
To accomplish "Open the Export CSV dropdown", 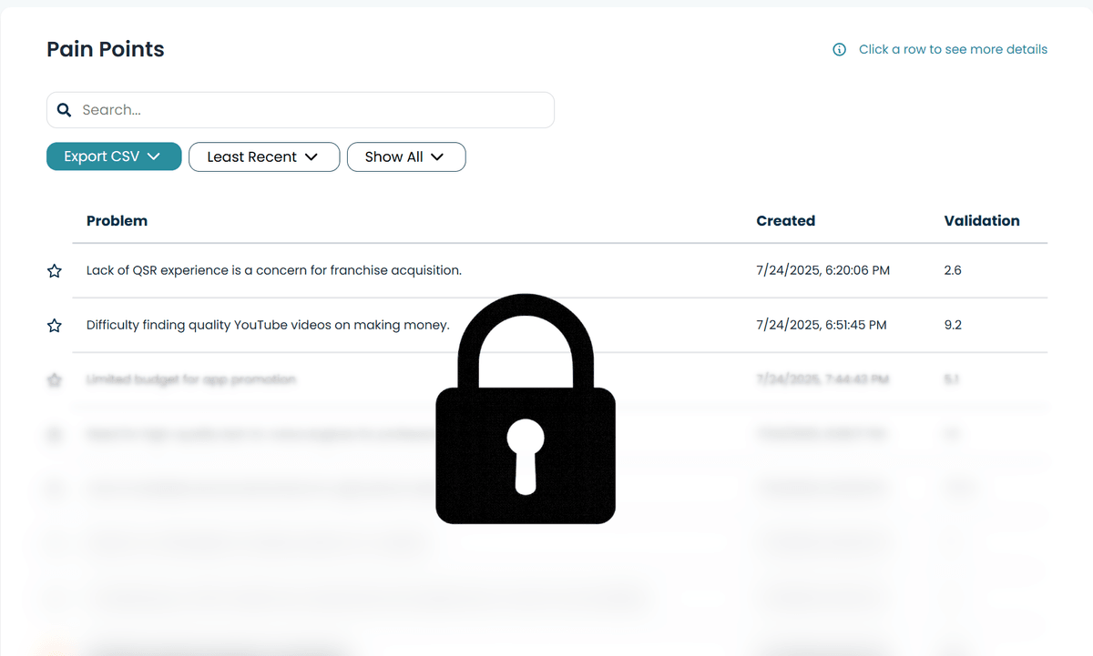I will coord(114,156).
